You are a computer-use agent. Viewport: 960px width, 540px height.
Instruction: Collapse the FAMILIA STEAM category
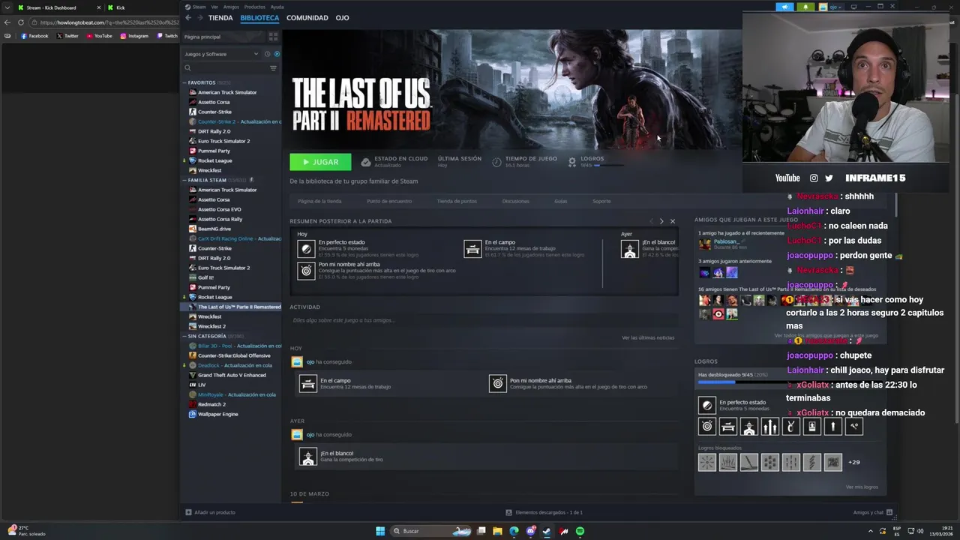pyautogui.click(x=184, y=180)
